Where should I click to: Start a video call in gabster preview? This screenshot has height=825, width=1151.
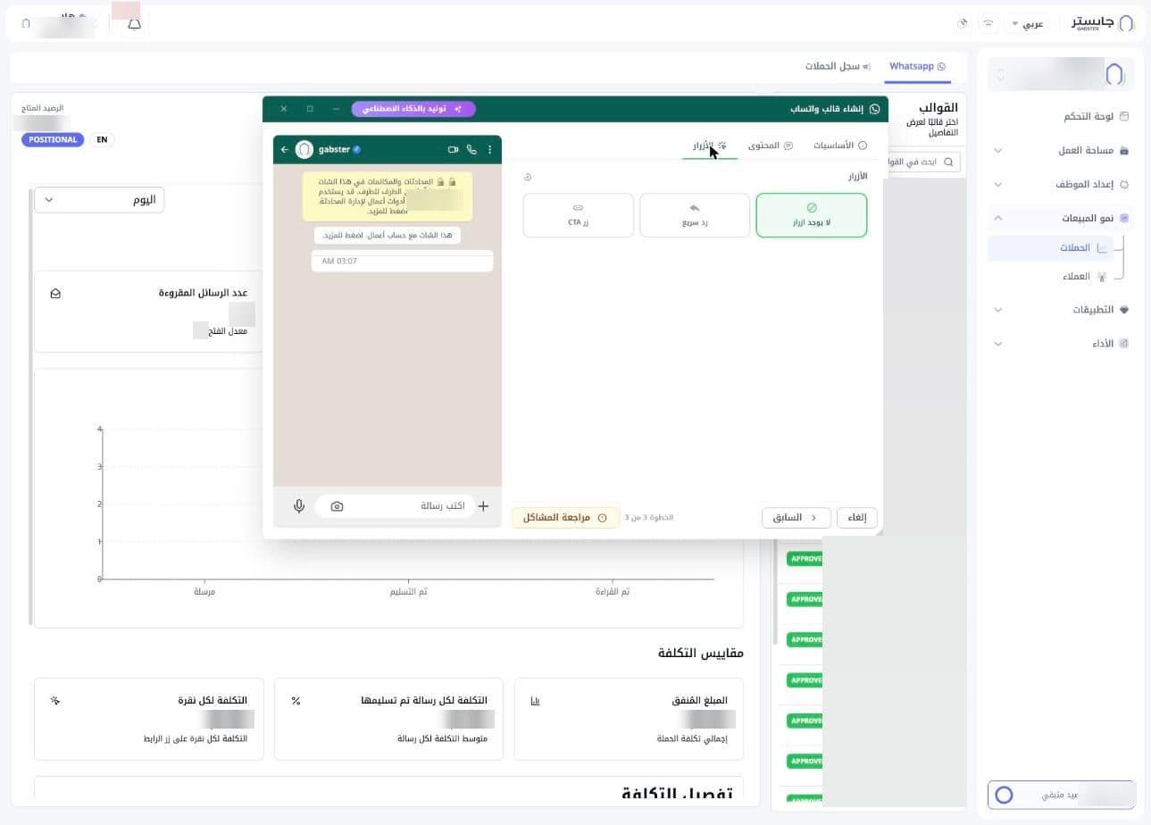tap(453, 150)
